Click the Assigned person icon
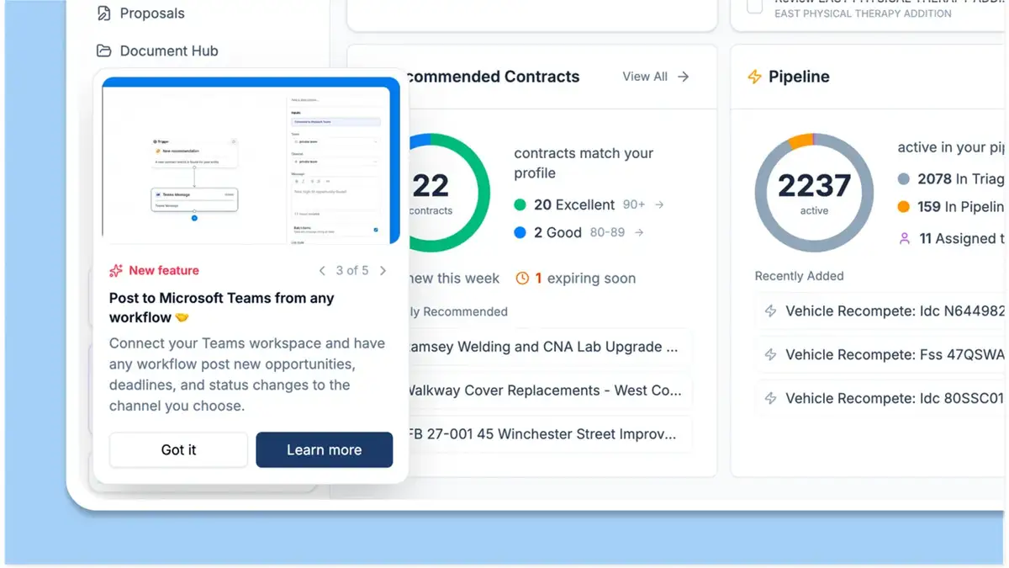1009x568 pixels. (905, 239)
